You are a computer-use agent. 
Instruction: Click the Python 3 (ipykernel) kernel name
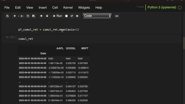click(x=162, y=7)
